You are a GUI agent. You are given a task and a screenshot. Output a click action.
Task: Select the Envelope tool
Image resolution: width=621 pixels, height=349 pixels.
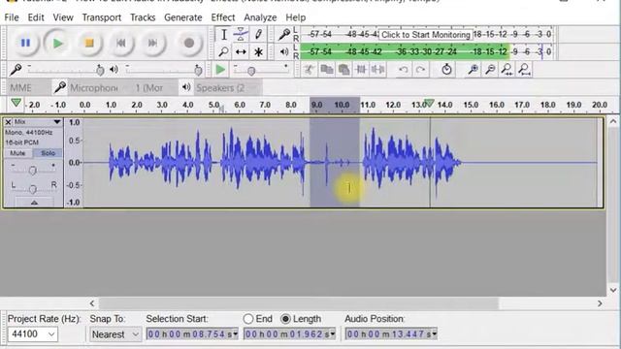(x=241, y=35)
